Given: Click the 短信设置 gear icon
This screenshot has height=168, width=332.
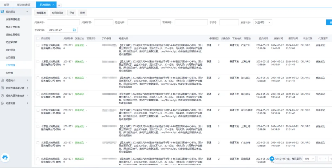Looking at the screenshot, I should 2,103.
